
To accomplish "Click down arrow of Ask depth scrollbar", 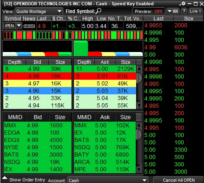I will (139, 105).
